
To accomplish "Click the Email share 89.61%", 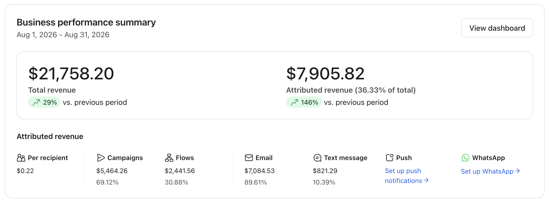I will click(x=256, y=182).
